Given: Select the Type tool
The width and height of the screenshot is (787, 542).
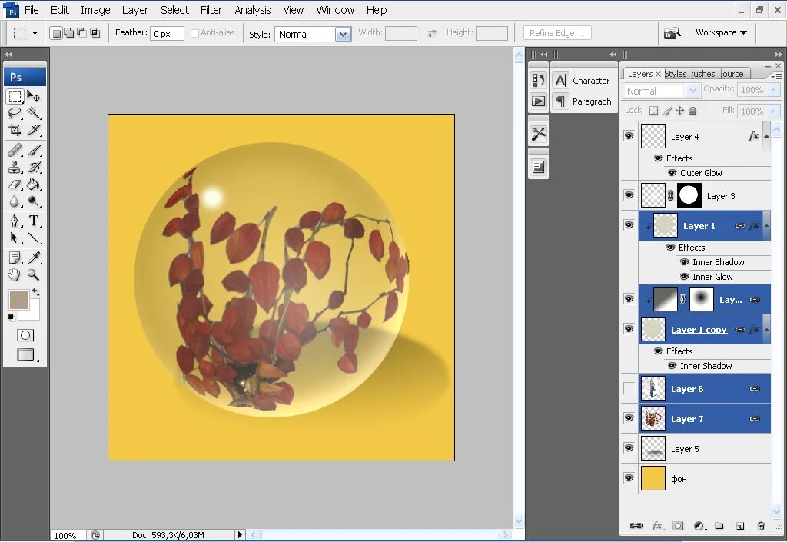Looking at the screenshot, I should click(x=34, y=221).
